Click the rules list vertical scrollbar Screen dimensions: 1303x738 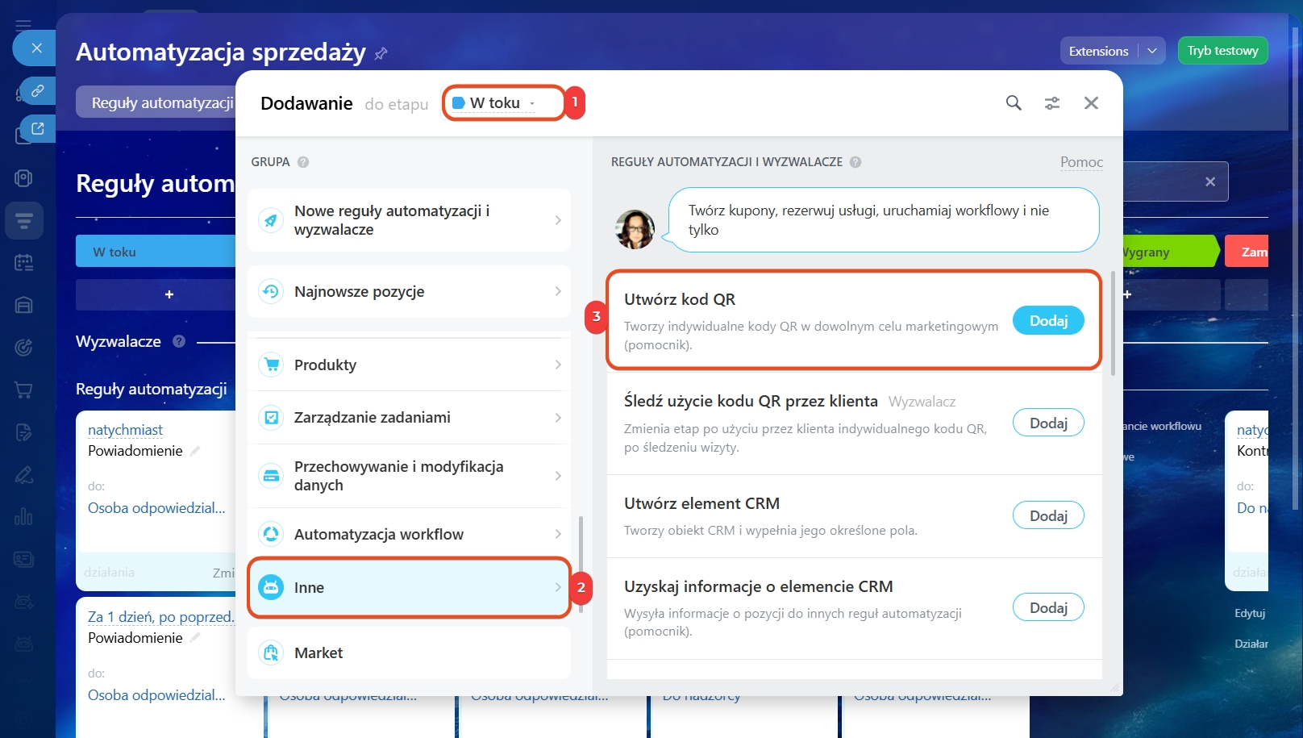click(1114, 323)
